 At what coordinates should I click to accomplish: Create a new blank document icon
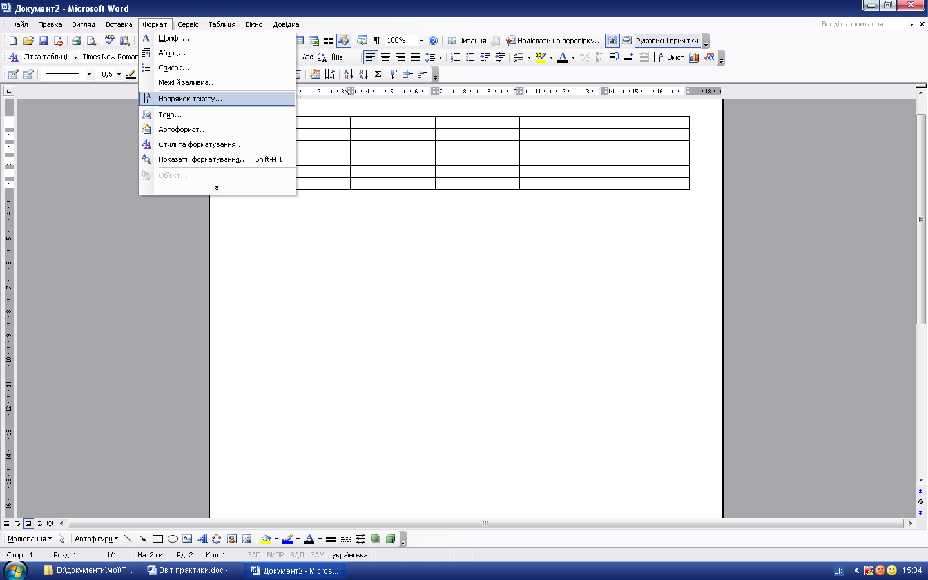pyautogui.click(x=13, y=41)
